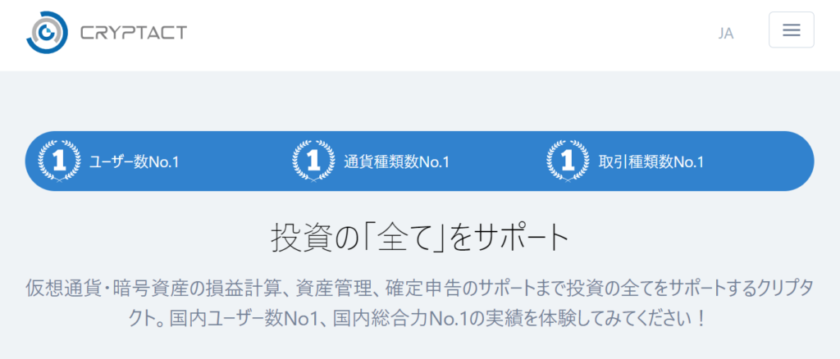
Task: Click the laurel badge beside ユーザー数No.1
Action: point(59,161)
